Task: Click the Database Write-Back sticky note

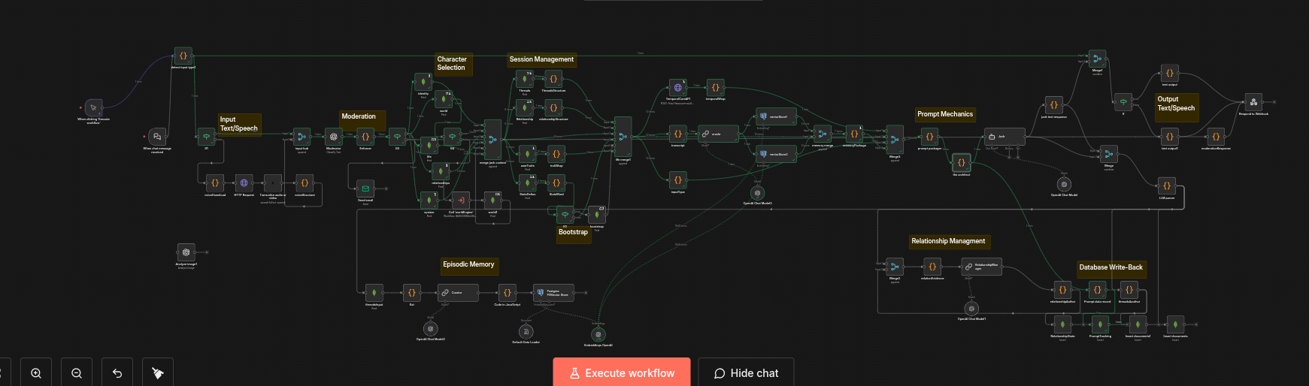Action: [x=1111, y=270]
